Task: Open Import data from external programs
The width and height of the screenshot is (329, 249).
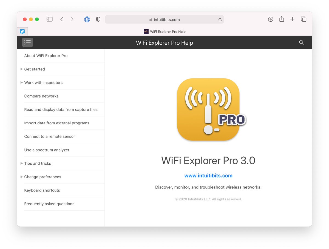Action: click(x=57, y=123)
